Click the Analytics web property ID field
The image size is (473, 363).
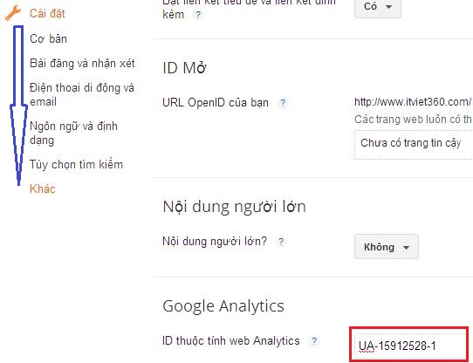409,346
